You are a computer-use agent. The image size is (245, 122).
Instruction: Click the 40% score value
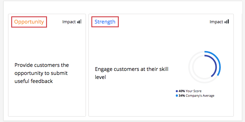click(182, 91)
